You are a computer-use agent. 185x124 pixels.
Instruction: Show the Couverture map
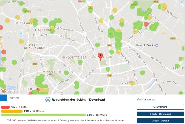click(160, 107)
